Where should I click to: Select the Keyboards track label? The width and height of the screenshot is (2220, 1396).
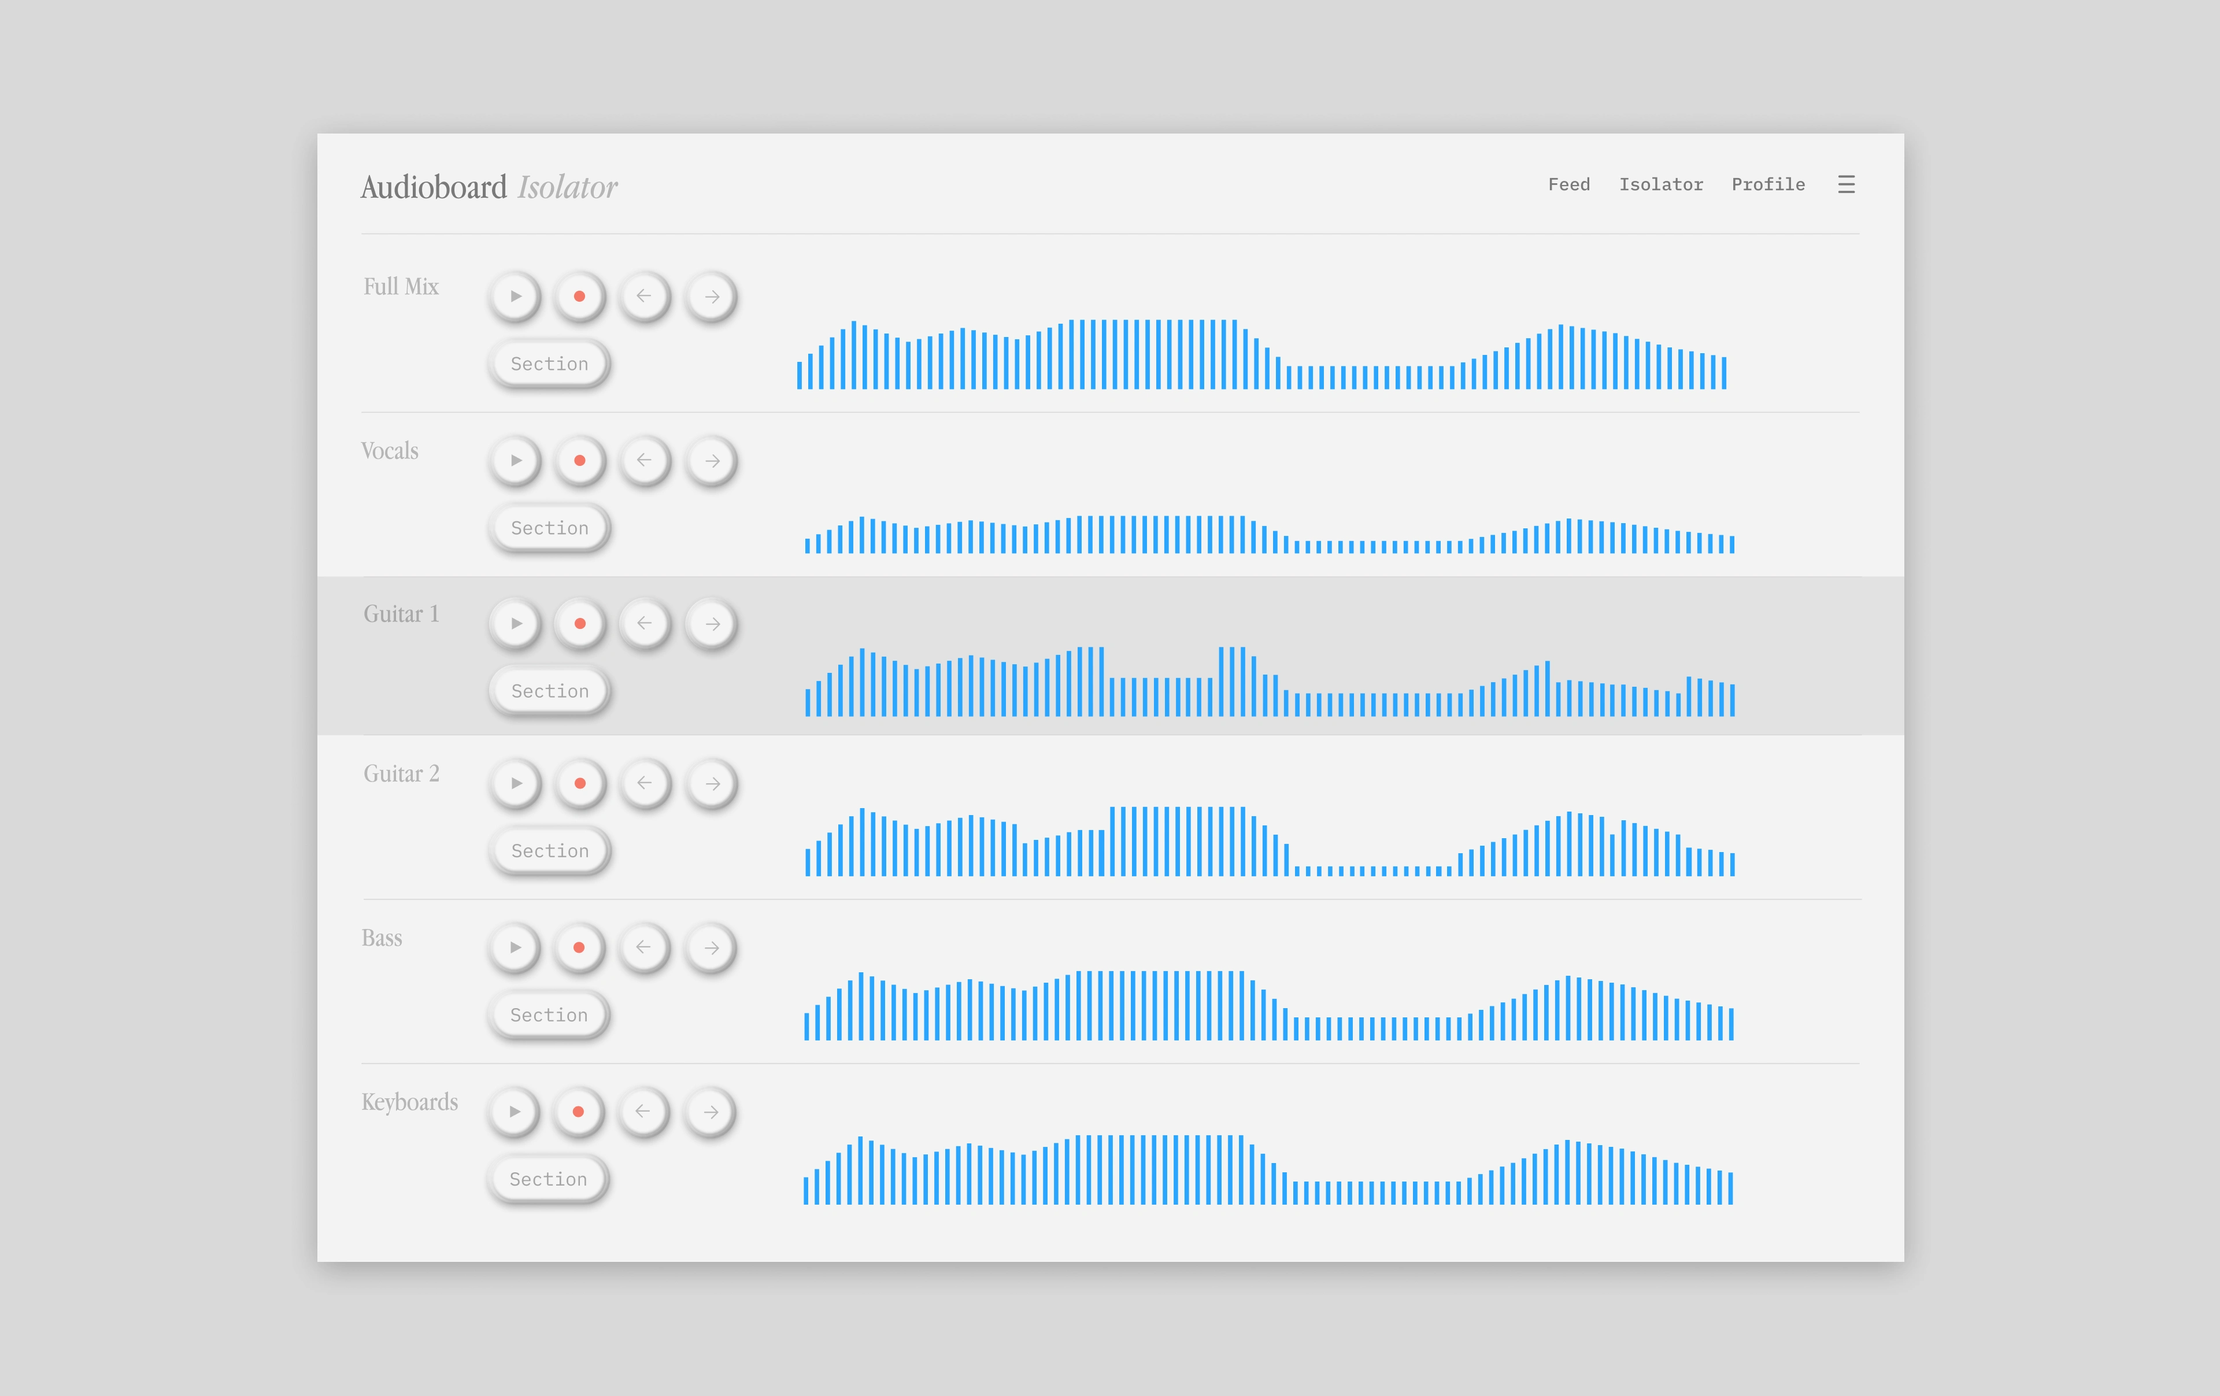pos(409,1102)
